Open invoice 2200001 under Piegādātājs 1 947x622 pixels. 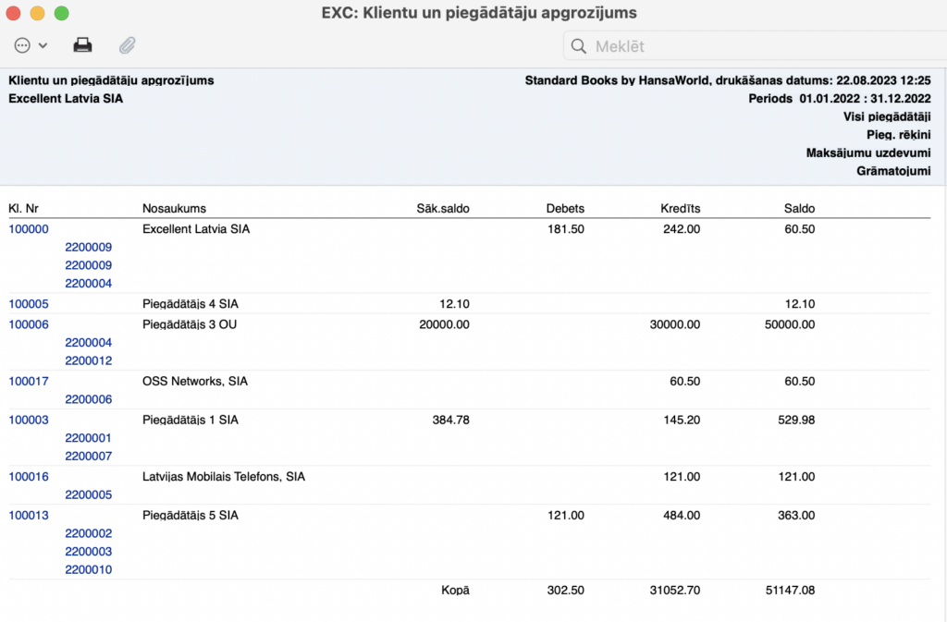(x=88, y=438)
